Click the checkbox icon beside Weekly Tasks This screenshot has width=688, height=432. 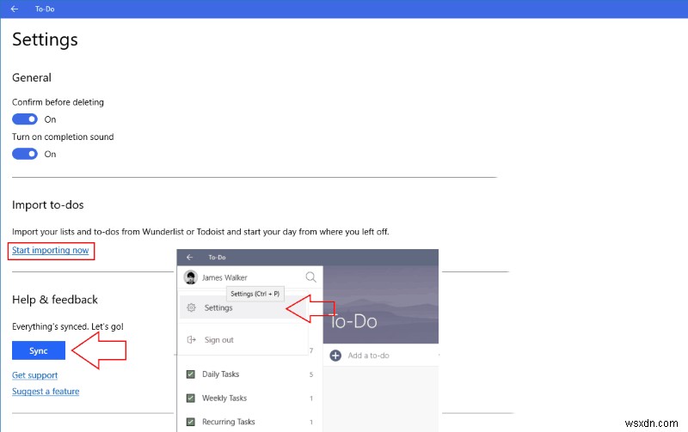click(x=190, y=399)
